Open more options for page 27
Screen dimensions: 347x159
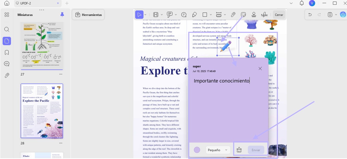click(61, 74)
